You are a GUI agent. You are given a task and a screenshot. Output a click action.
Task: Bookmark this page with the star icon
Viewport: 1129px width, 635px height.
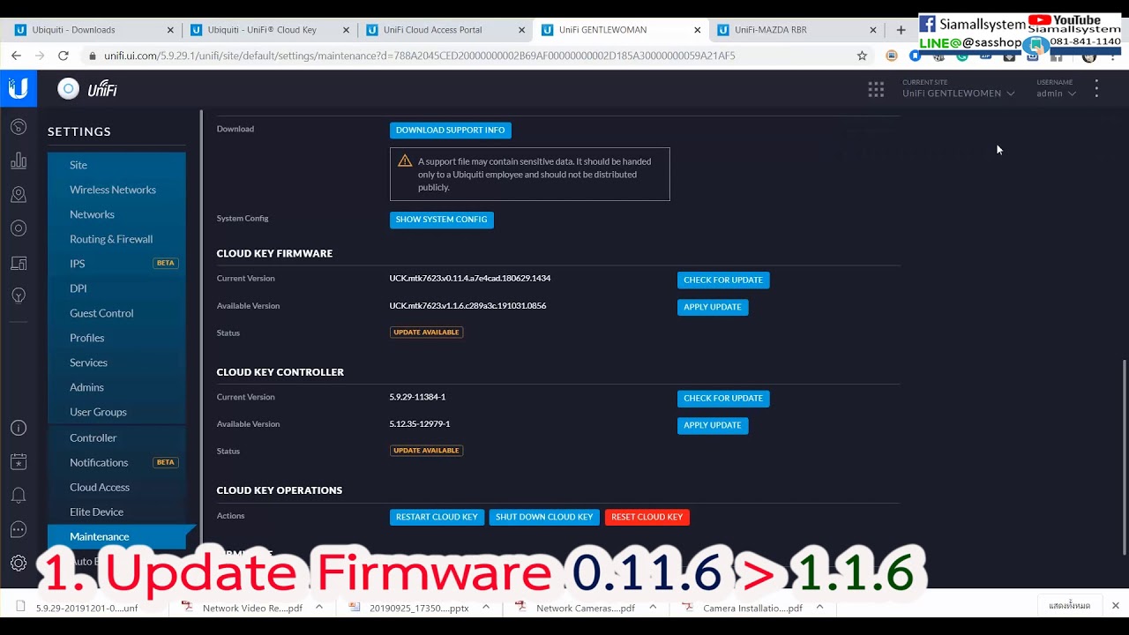click(x=862, y=56)
